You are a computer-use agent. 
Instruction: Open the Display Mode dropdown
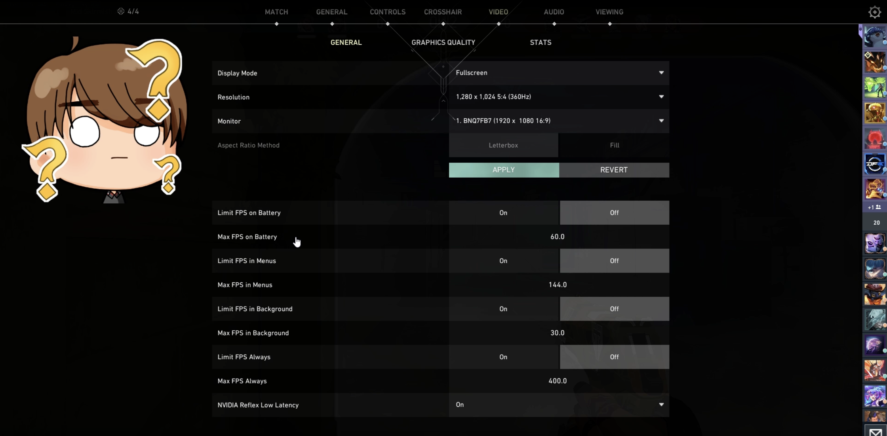[x=559, y=73]
